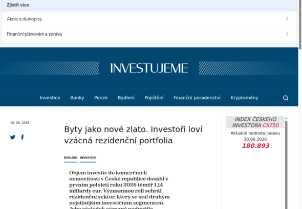Open the article headline Byty jako nové zlato
302x209 pixels.
(x=133, y=135)
